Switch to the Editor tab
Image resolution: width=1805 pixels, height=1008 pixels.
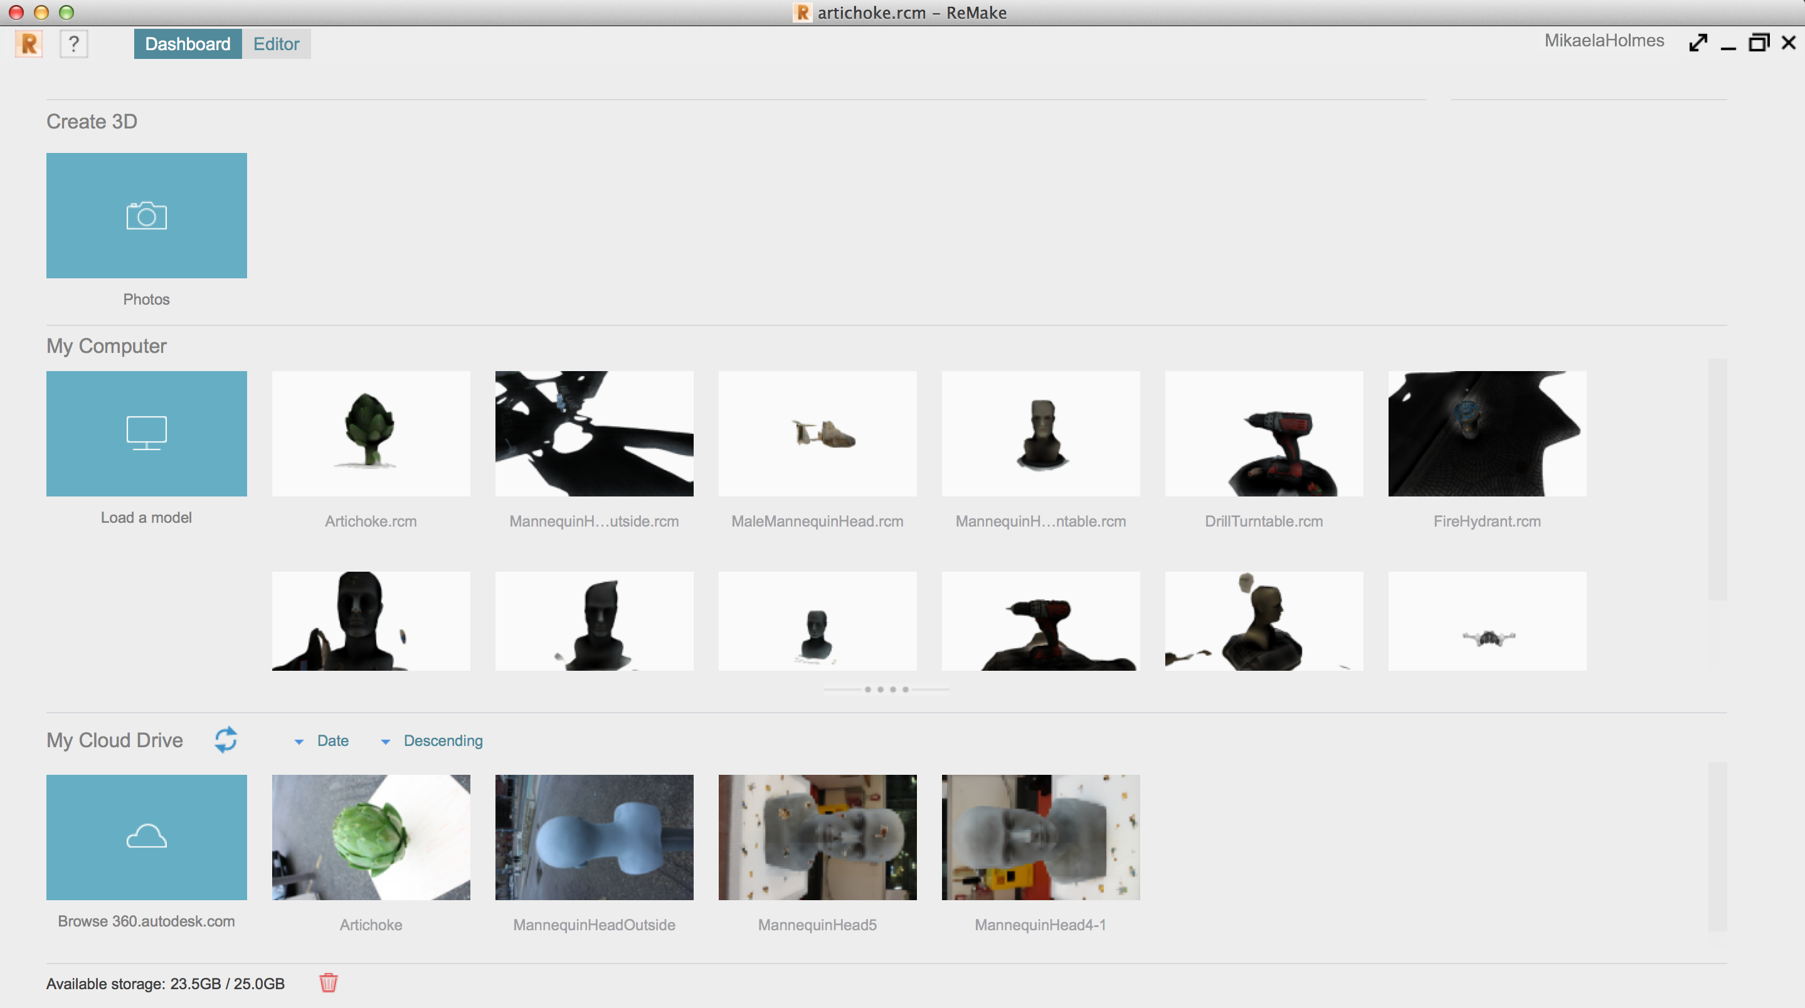point(276,44)
